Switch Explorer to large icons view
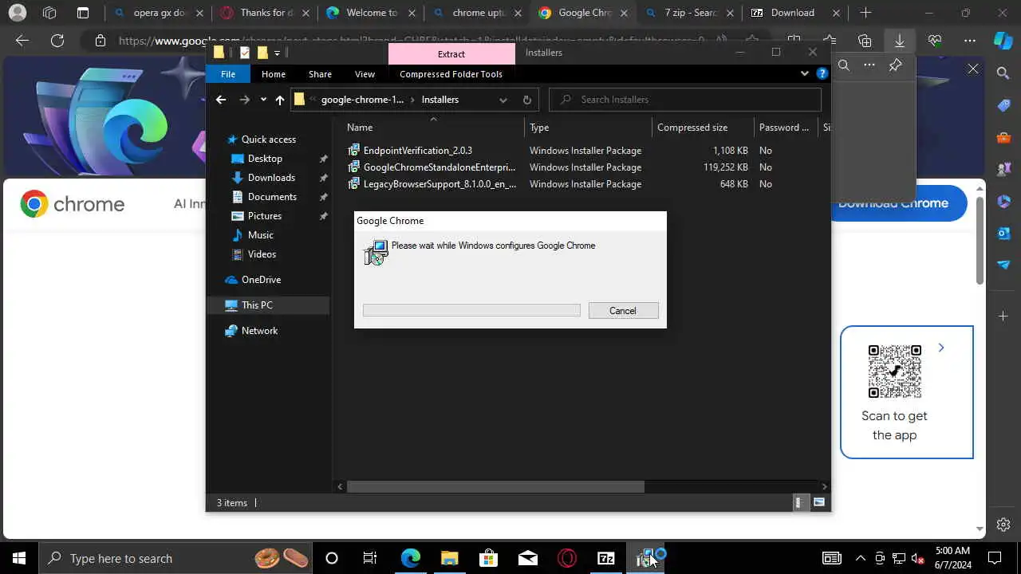This screenshot has width=1021, height=574. coord(818,503)
